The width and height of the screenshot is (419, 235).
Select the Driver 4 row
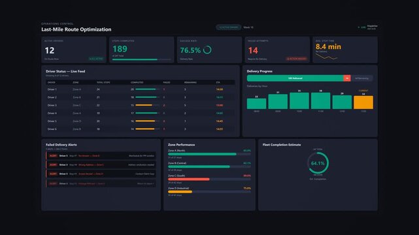pyautogui.click(x=141, y=113)
